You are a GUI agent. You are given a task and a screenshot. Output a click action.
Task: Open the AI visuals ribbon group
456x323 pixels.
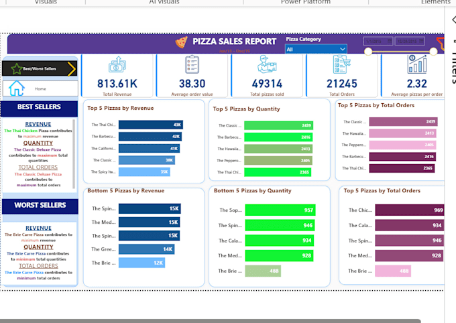point(164,2)
